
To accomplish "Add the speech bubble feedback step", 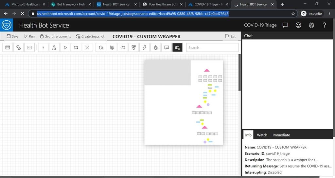I will (x=167, y=48).
